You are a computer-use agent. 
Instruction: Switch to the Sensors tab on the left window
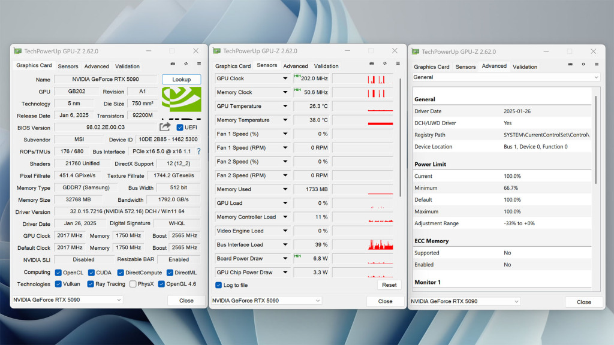coord(68,66)
